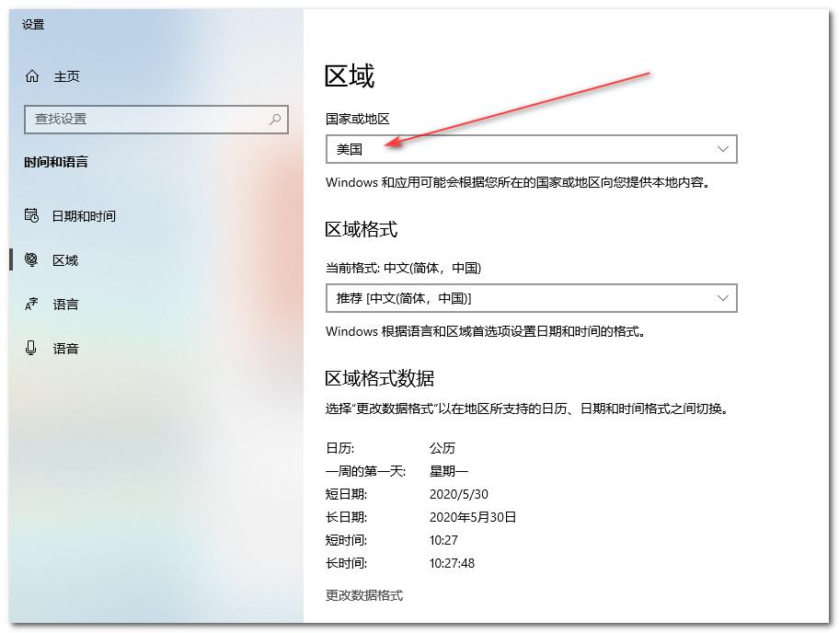The width and height of the screenshot is (839, 633).
Task: Click the chevron on the regional format dropdown
Action: [x=722, y=298]
